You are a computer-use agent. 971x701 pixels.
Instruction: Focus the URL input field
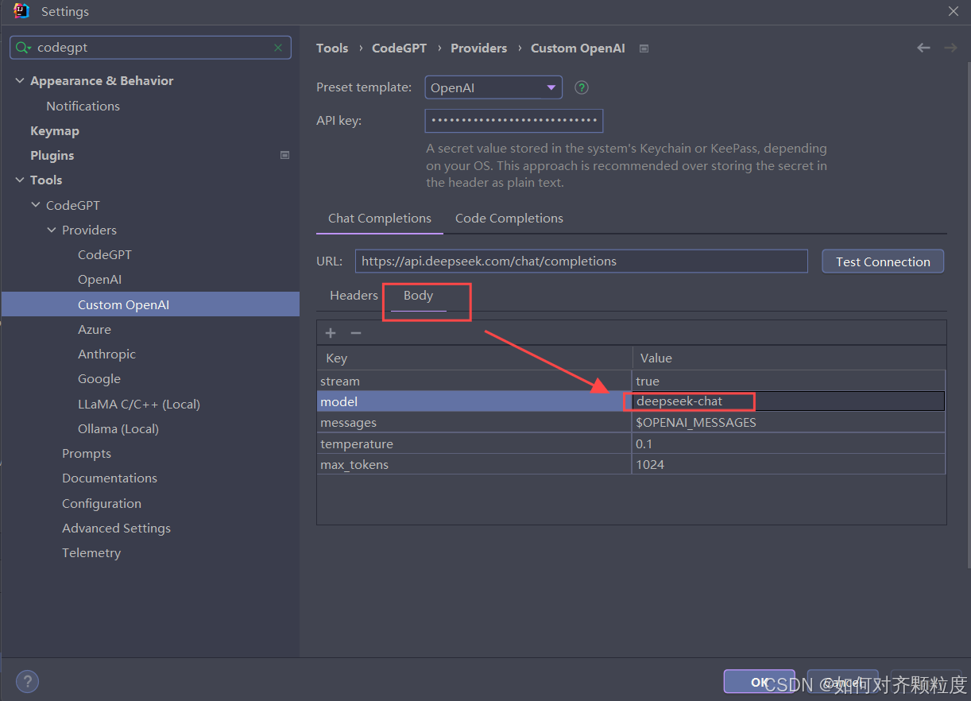[581, 261]
